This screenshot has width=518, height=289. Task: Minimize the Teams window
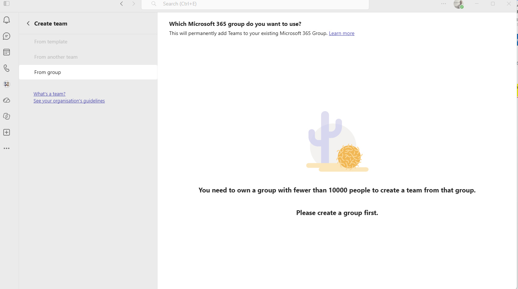[x=476, y=4]
